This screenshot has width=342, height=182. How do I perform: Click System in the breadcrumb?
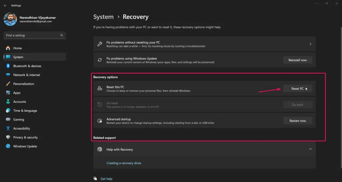coord(104,17)
